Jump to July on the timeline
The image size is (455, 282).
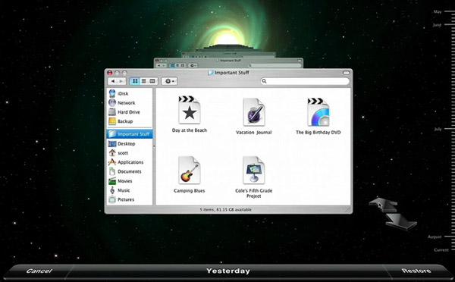click(x=438, y=130)
